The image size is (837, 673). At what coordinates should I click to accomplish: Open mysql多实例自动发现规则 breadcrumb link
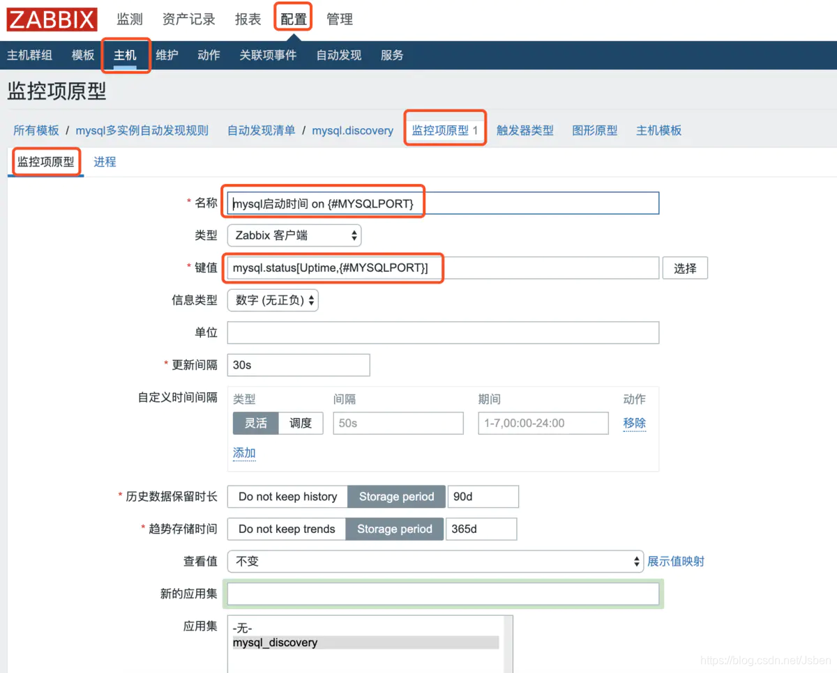[x=142, y=130]
